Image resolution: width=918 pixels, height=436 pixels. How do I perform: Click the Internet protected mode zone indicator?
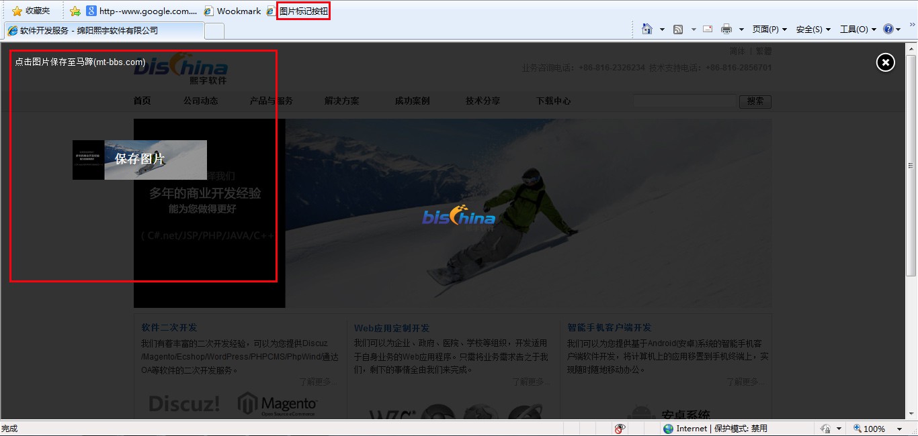pyautogui.click(x=715, y=429)
